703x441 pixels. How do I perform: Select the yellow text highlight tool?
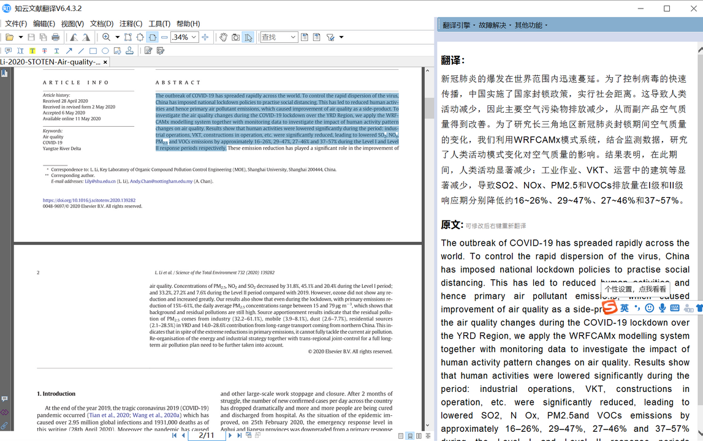point(32,50)
